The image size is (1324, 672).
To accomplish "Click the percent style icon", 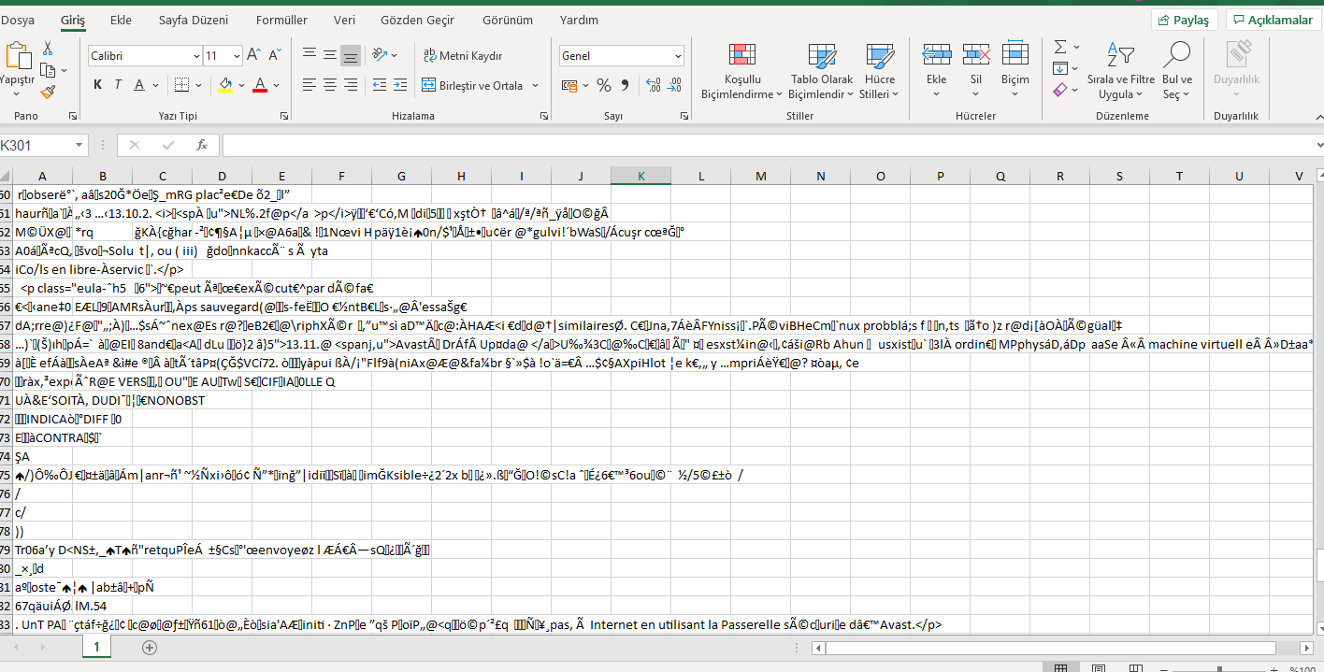I will [x=604, y=85].
